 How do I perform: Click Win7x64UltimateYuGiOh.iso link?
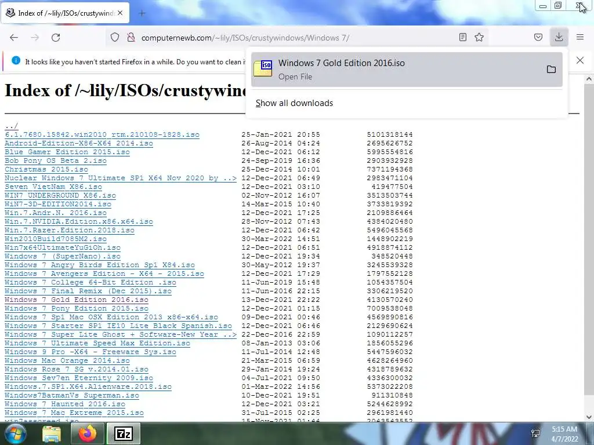point(63,248)
